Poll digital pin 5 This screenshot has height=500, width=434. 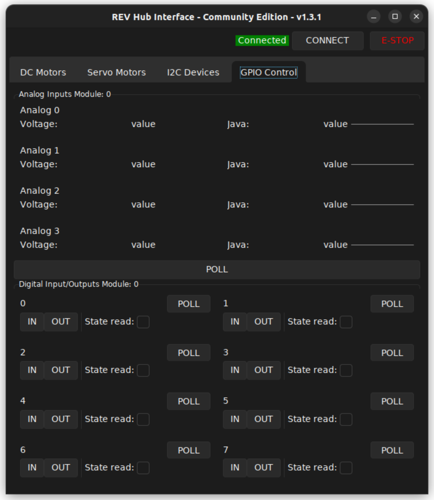point(392,401)
